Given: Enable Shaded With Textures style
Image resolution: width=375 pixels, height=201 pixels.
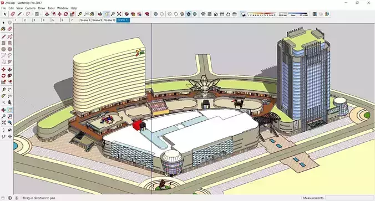Looking at the screenshot, I should pyautogui.click(x=189, y=14).
